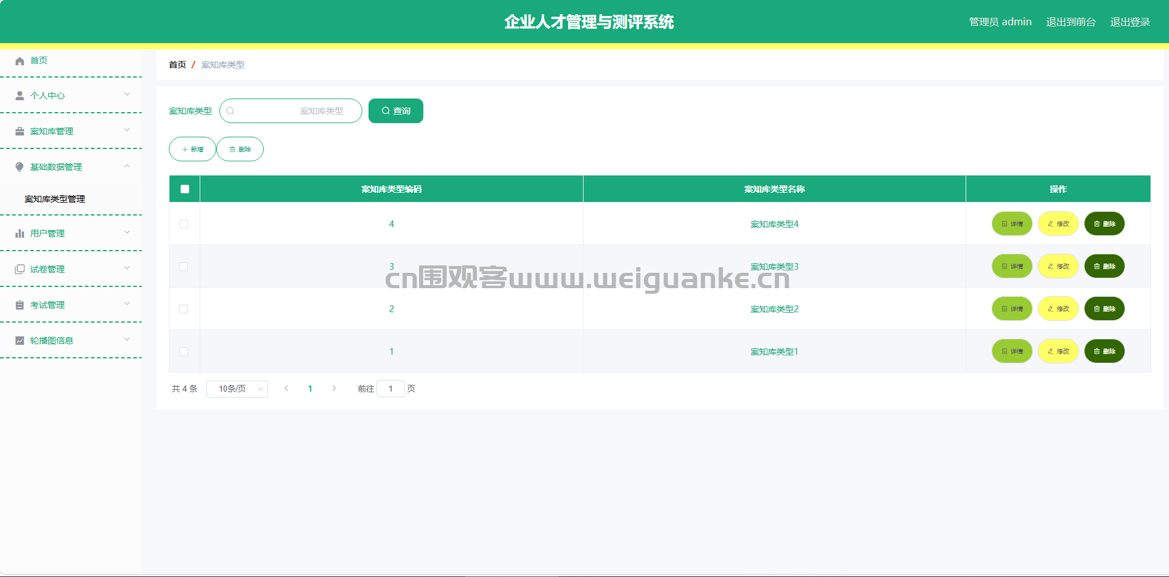This screenshot has width=1169, height=577.
Task: Click the person icon for 个人中心
Action: 20,96
